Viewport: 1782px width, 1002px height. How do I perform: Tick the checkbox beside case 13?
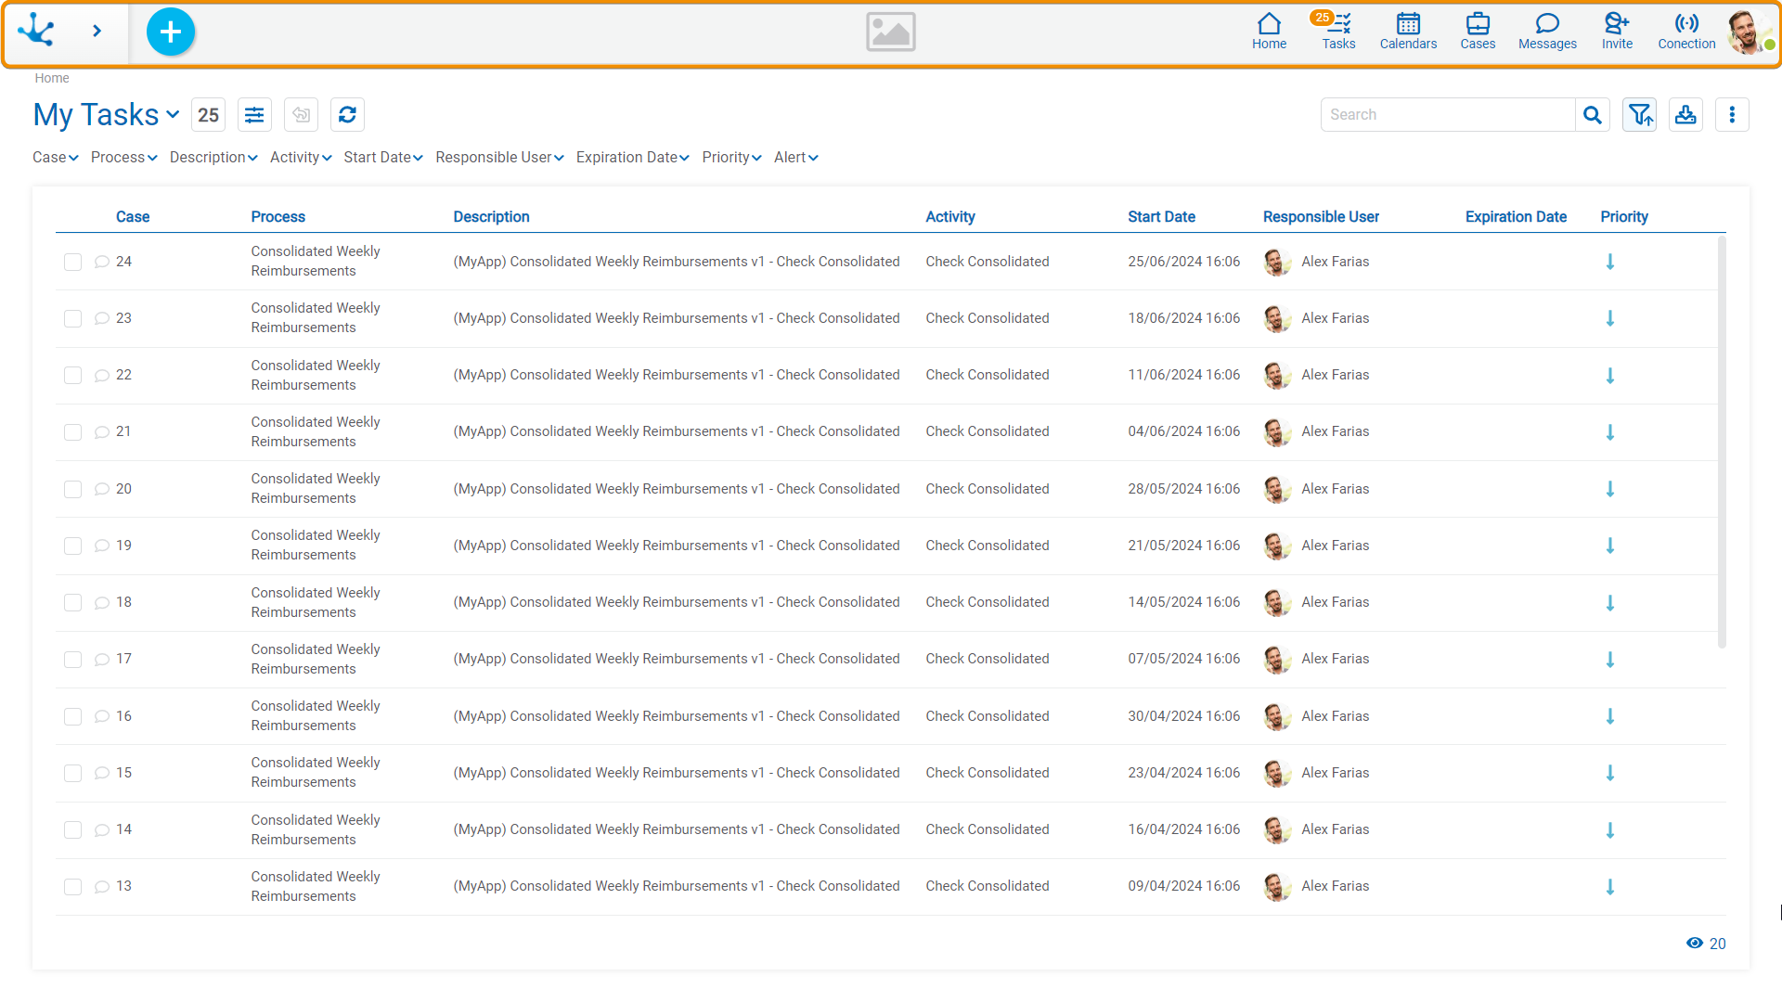72,886
